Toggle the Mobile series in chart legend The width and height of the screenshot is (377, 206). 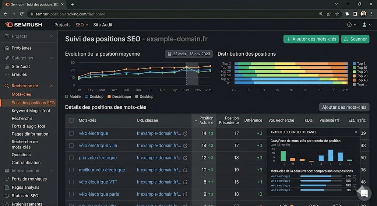[x=73, y=97]
